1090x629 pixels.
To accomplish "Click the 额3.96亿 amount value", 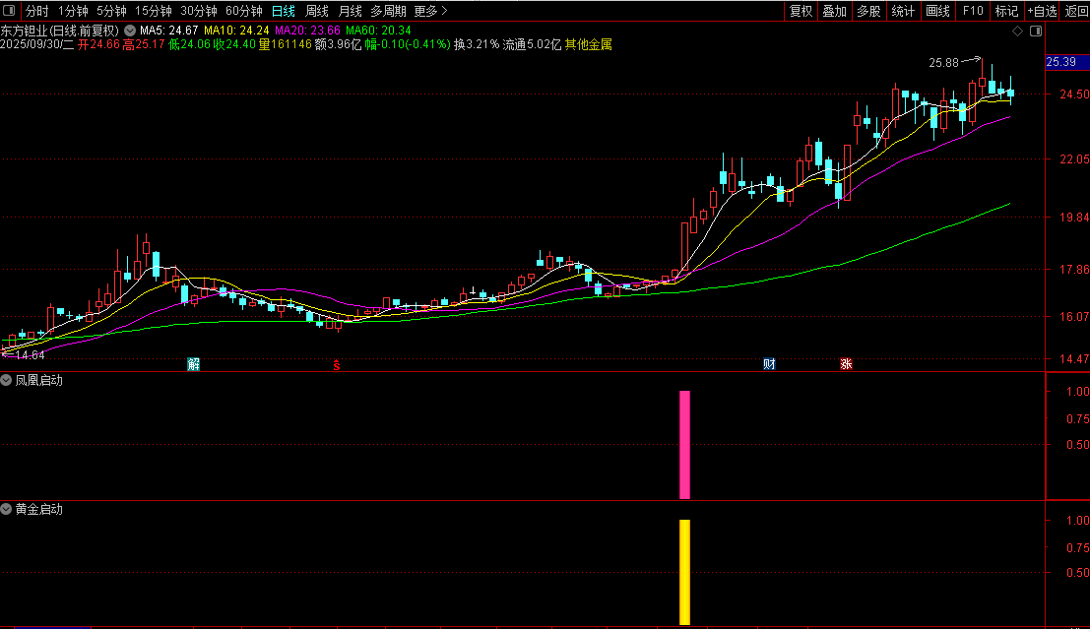I will pyautogui.click(x=338, y=44).
